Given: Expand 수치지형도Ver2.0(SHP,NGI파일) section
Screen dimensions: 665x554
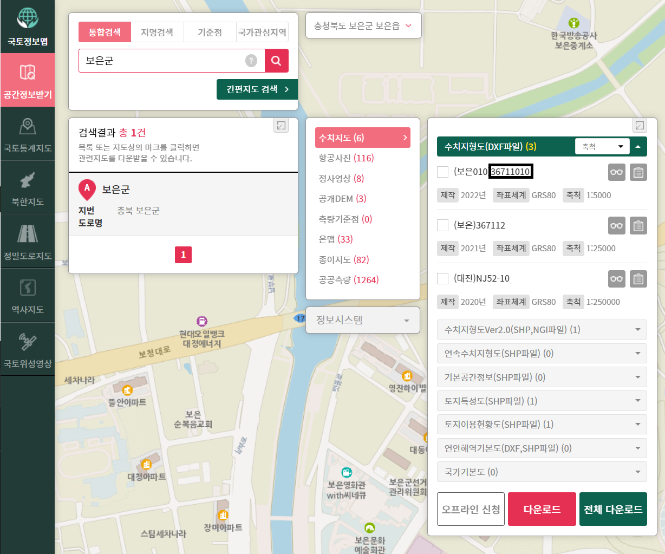Looking at the screenshot, I should [x=542, y=329].
